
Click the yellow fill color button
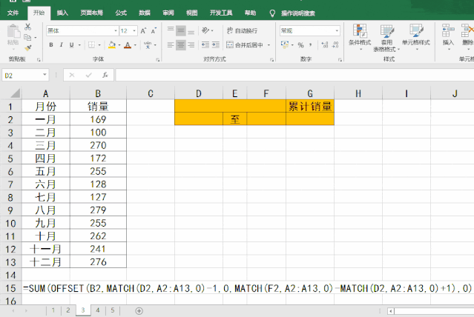pos(111,44)
